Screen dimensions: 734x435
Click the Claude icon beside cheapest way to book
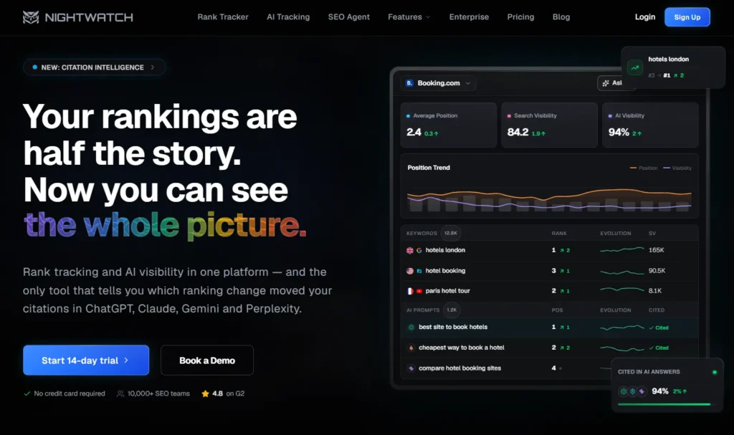pyautogui.click(x=411, y=348)
